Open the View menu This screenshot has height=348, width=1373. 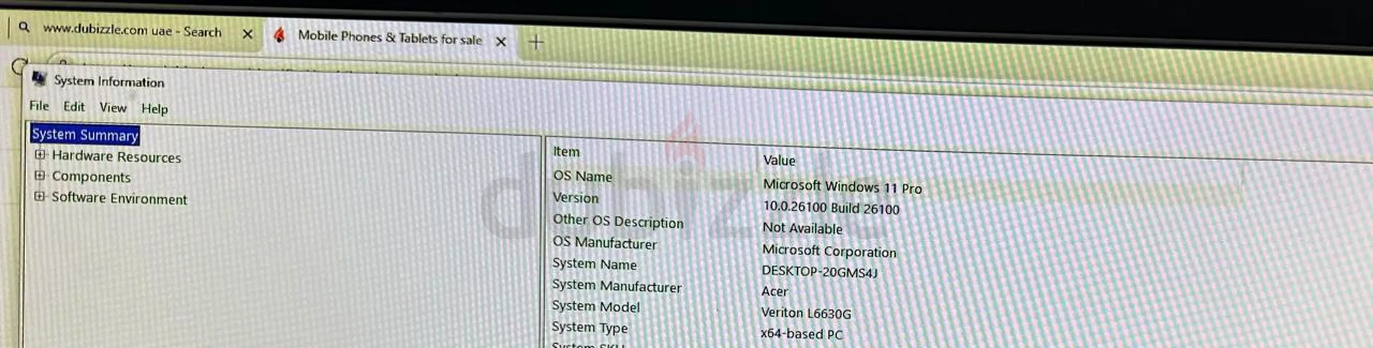pos(113,107)
